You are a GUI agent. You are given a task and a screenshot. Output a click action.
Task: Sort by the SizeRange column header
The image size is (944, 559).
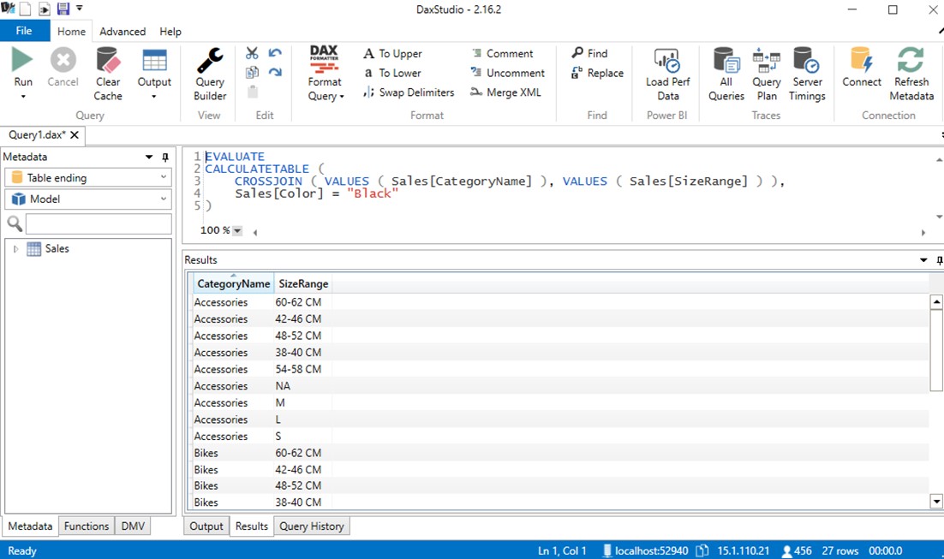click(x=303, y=283)
